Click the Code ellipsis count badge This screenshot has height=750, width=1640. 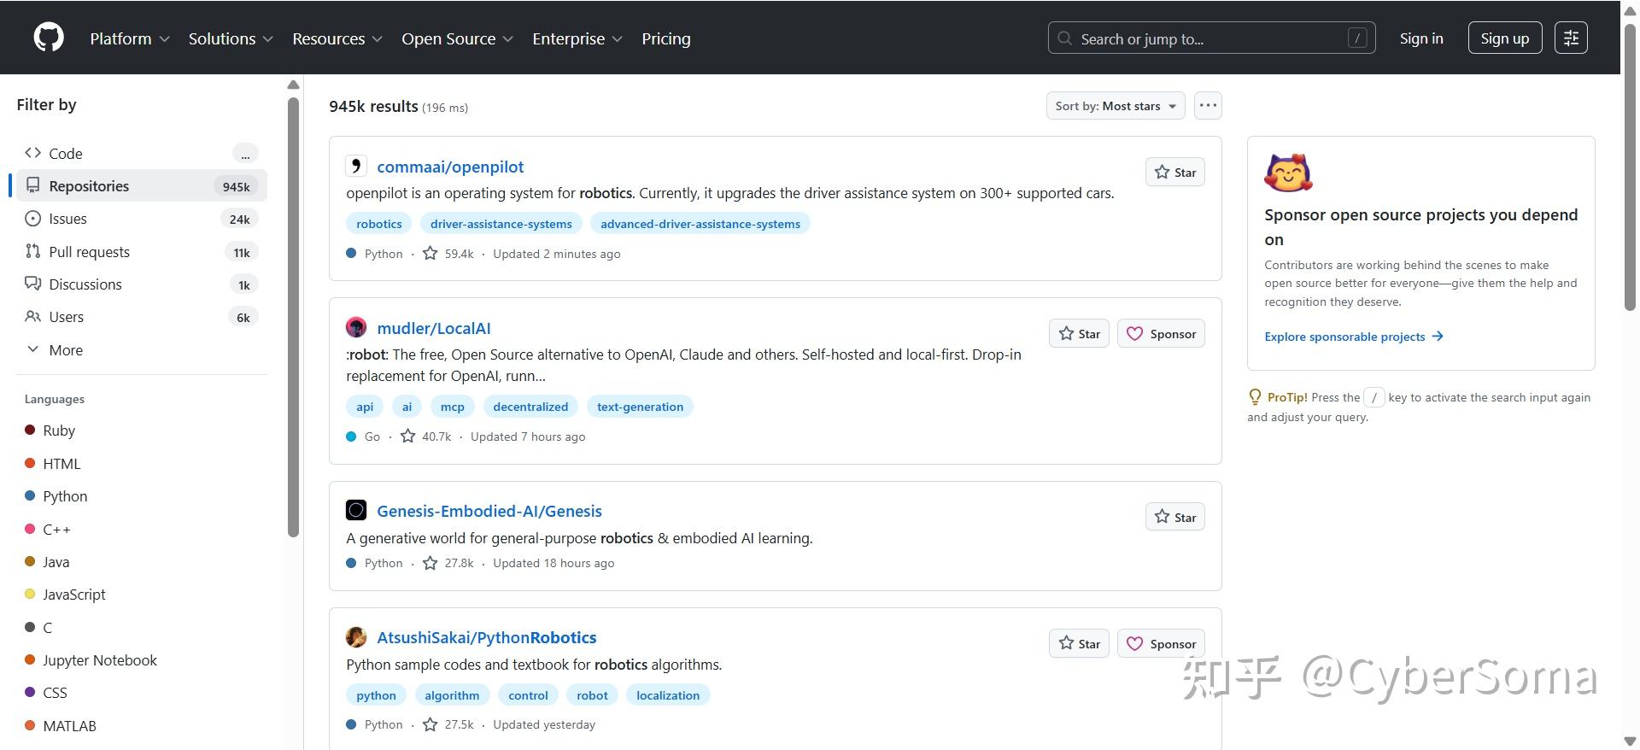point(245,154)
